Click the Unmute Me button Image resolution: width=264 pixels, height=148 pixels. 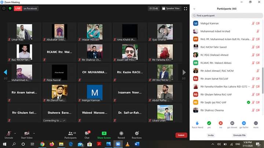coord(239,135)
